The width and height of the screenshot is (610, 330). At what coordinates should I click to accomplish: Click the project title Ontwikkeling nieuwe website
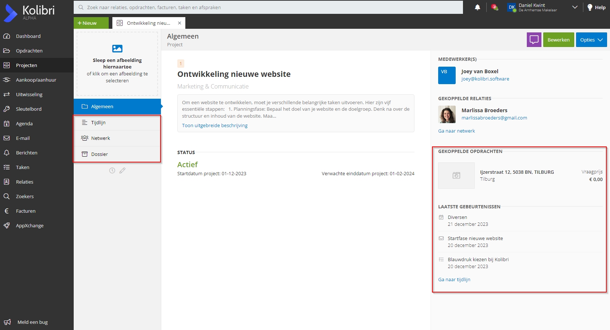click(x=234, y=74)
